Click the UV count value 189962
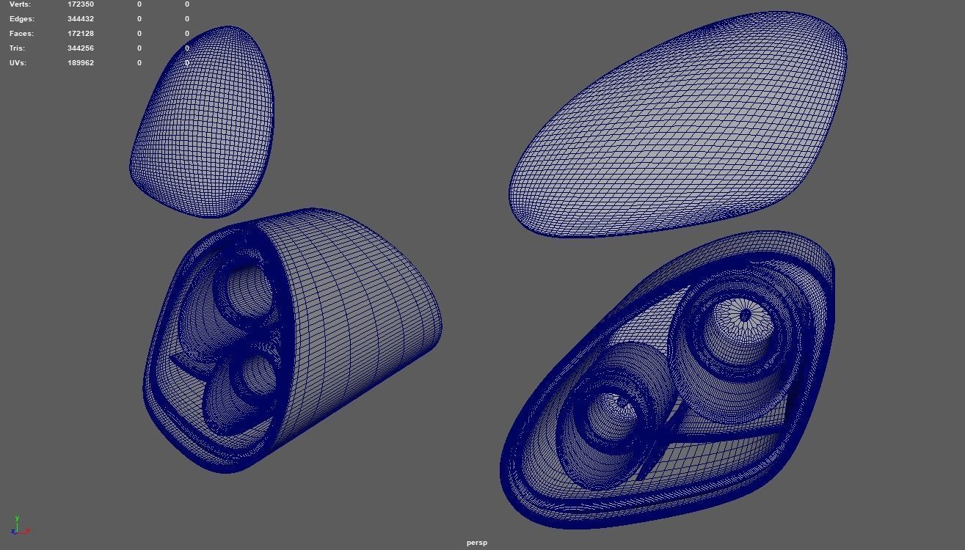This screenshot has width=965, height=550. pyautogui.click(x=81, y=63)
